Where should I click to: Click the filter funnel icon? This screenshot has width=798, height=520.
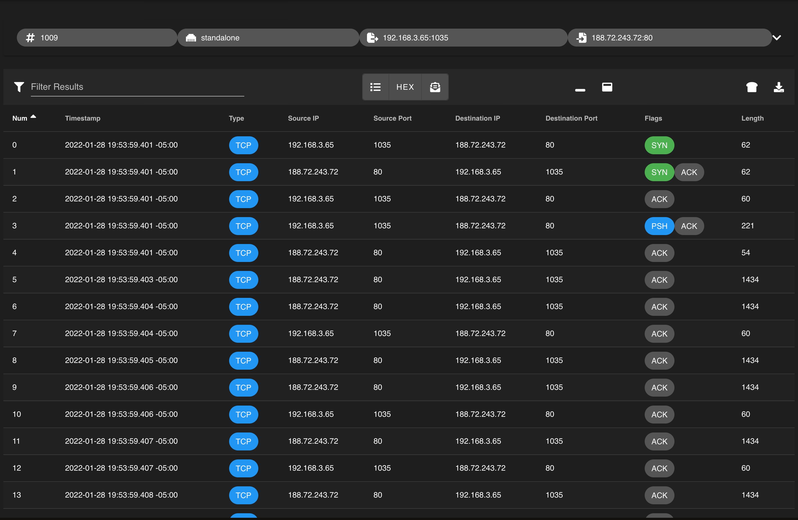tap(19, 87)
